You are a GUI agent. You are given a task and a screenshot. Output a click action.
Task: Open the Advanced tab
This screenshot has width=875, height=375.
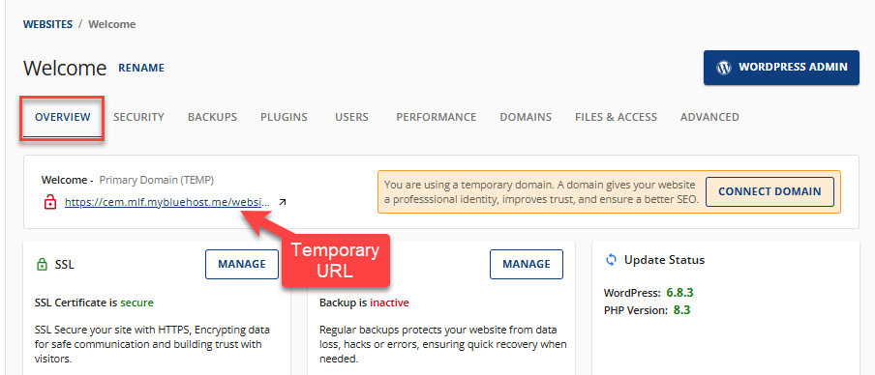coord(709,118)
